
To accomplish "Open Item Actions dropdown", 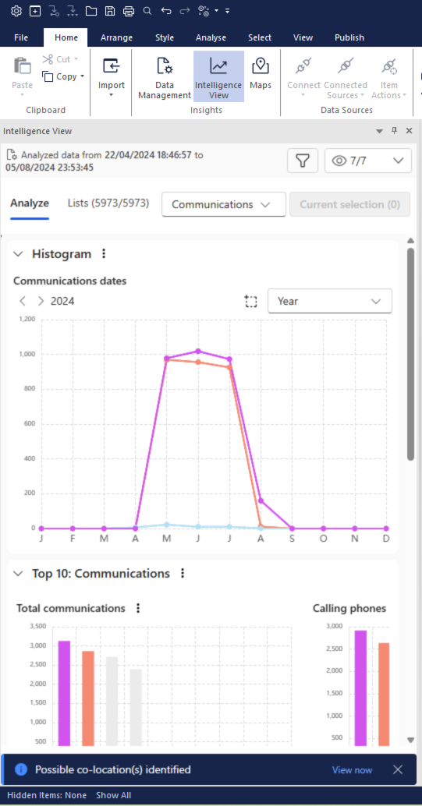I will click(x=389, y=77).
